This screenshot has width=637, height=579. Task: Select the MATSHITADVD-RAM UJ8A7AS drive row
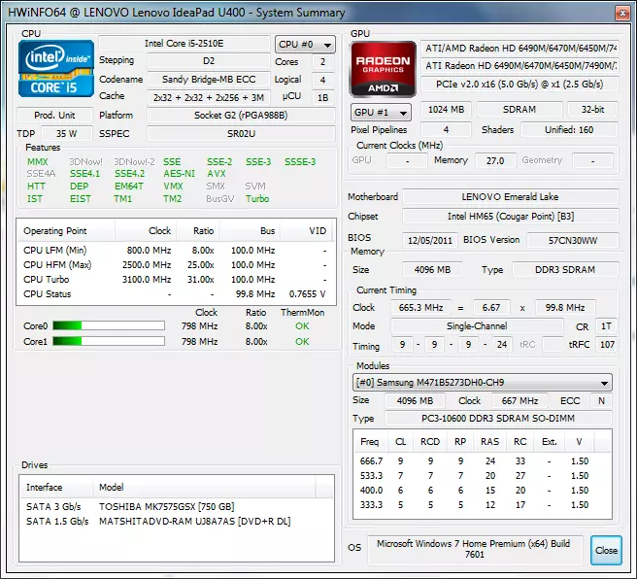pos(177,522)
